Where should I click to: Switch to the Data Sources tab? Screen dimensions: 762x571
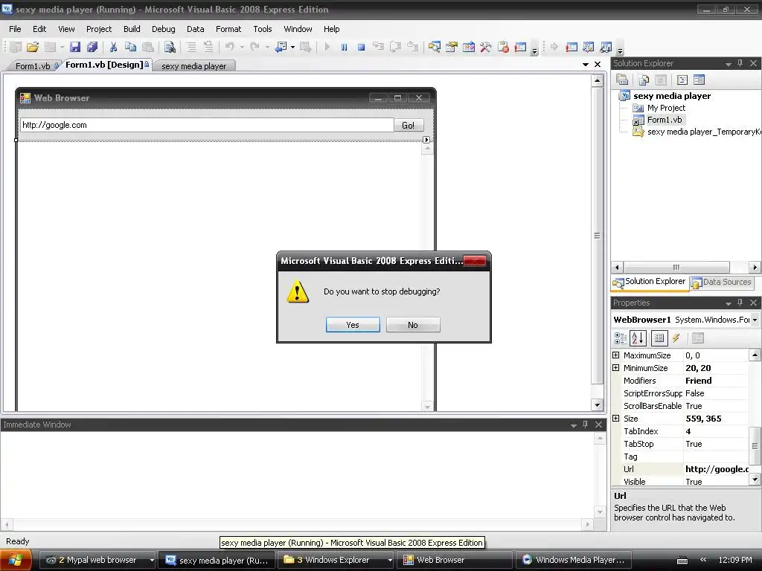point(722,282)
